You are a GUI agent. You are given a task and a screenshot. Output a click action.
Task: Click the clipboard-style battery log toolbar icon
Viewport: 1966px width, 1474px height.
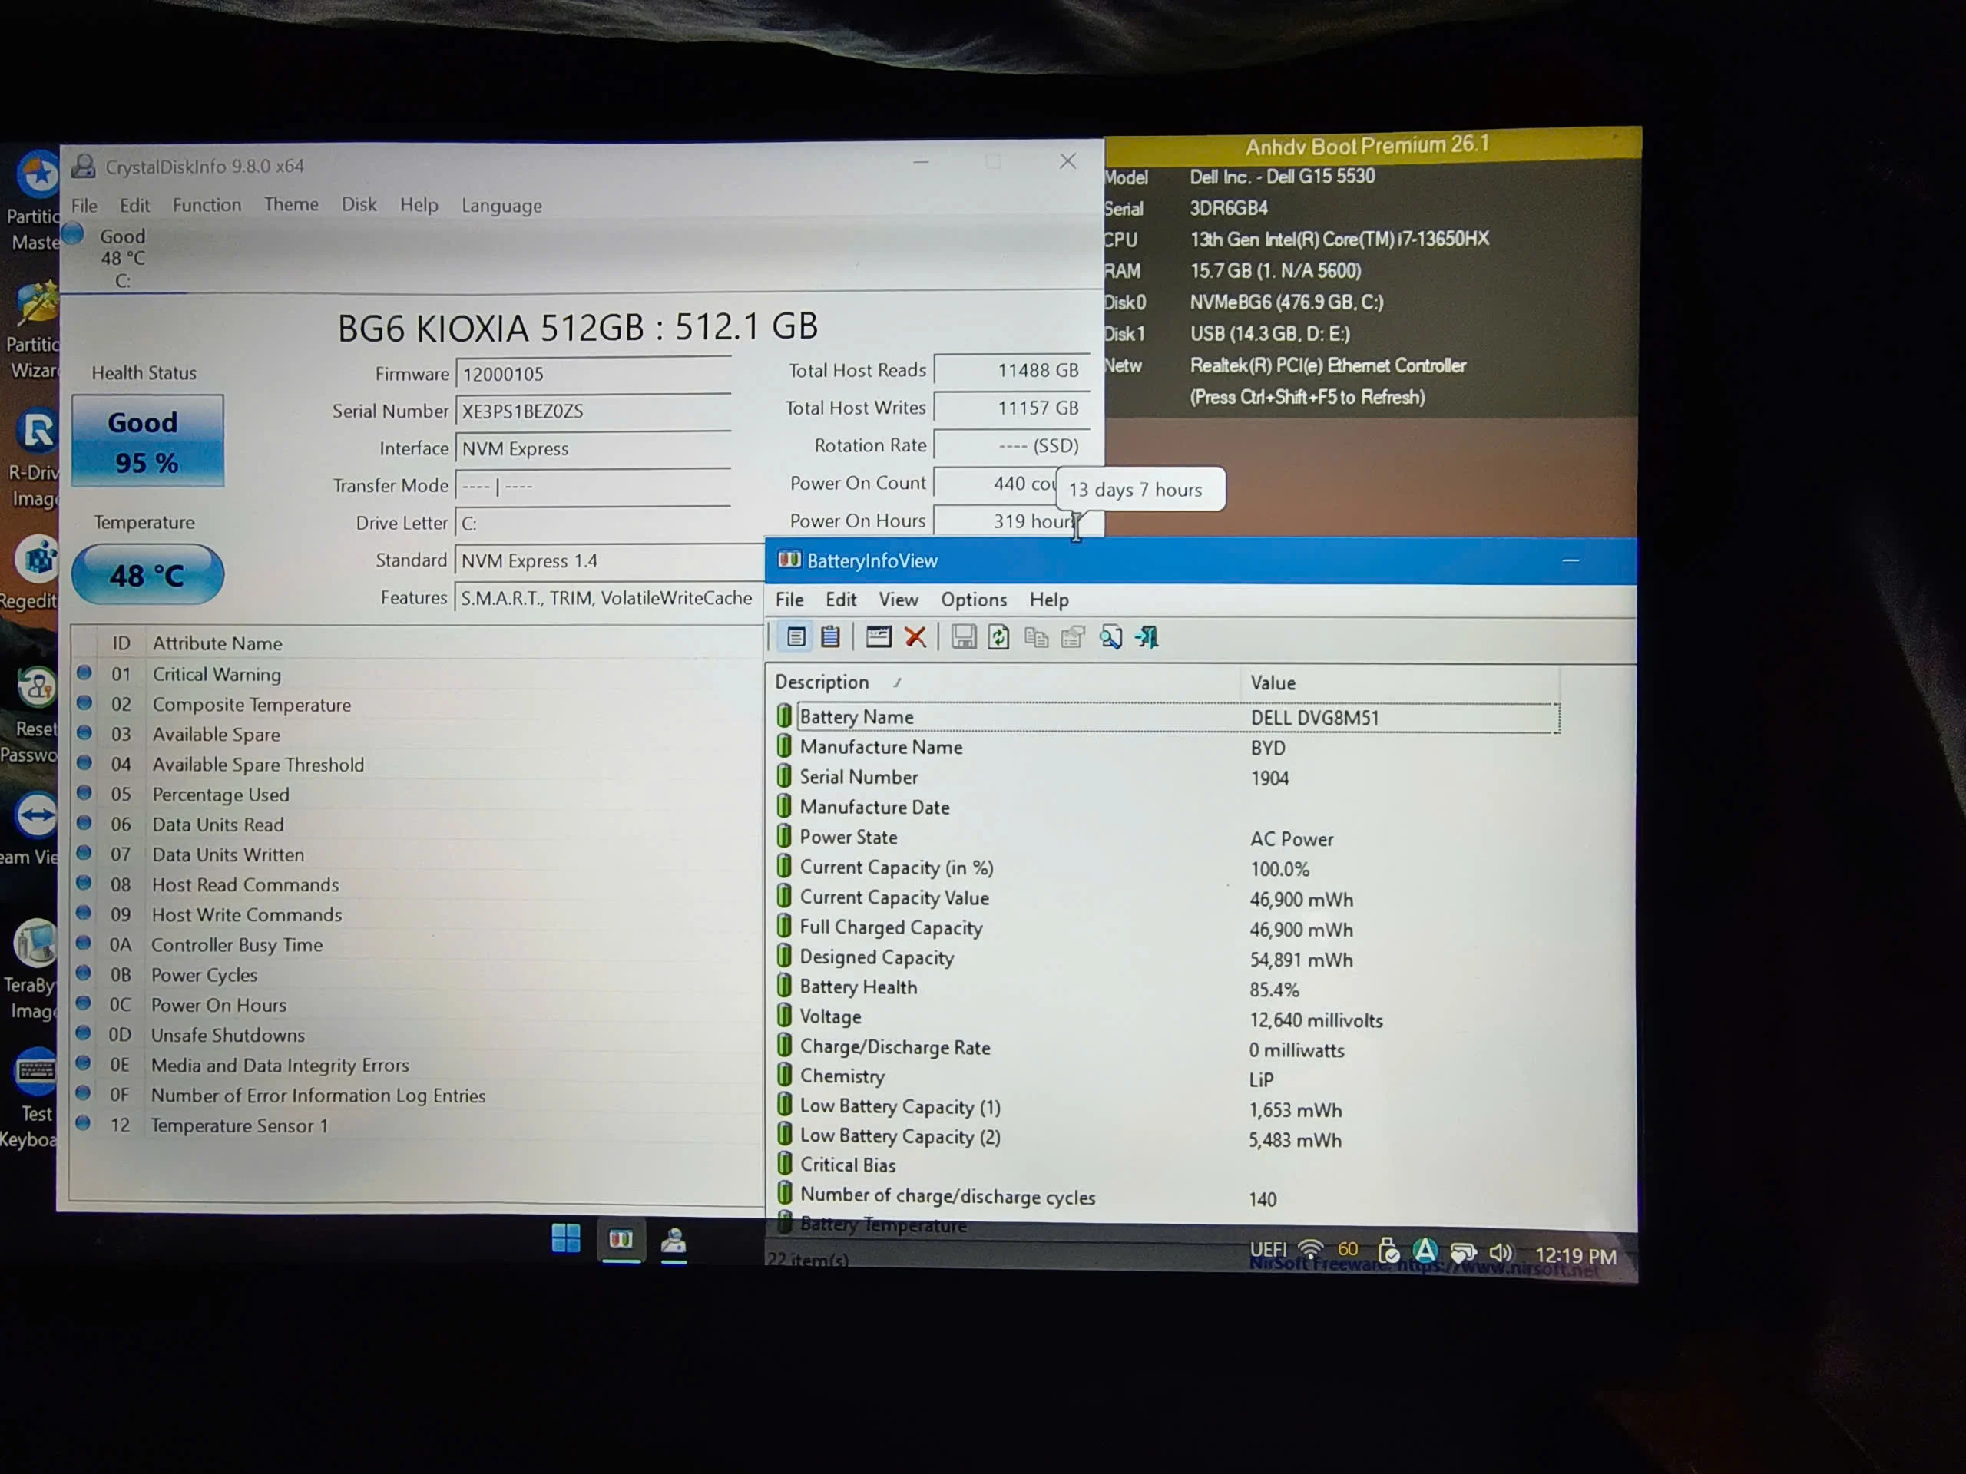tap(830, 636)
